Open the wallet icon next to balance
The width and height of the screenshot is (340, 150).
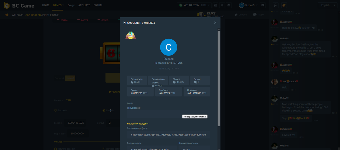pos(216,5)
